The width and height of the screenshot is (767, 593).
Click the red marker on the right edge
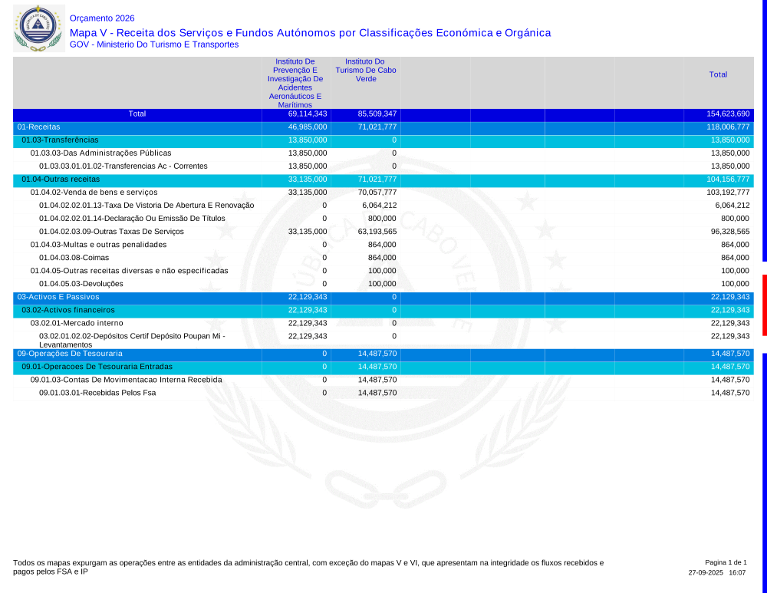coord(764,305)
